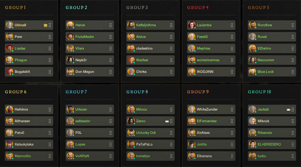Select the Group 4 header
This screenshot has width=301, height=167.
[198, 8]
